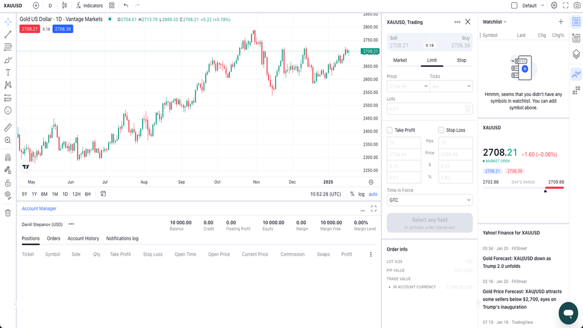Open the candlestick chart style menu
This screenshot has height=328, width=583.
click(x=65, y=5)
